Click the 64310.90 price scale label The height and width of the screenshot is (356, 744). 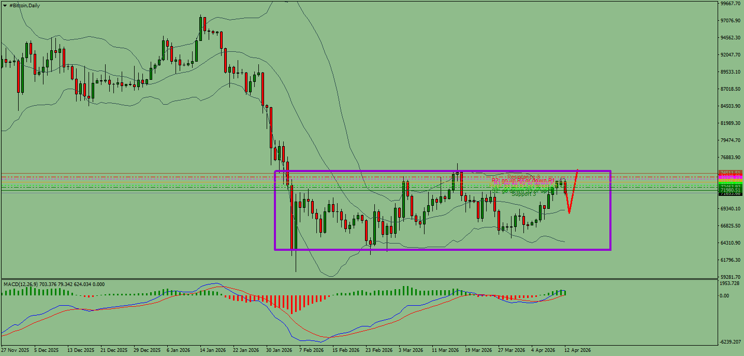731,243
